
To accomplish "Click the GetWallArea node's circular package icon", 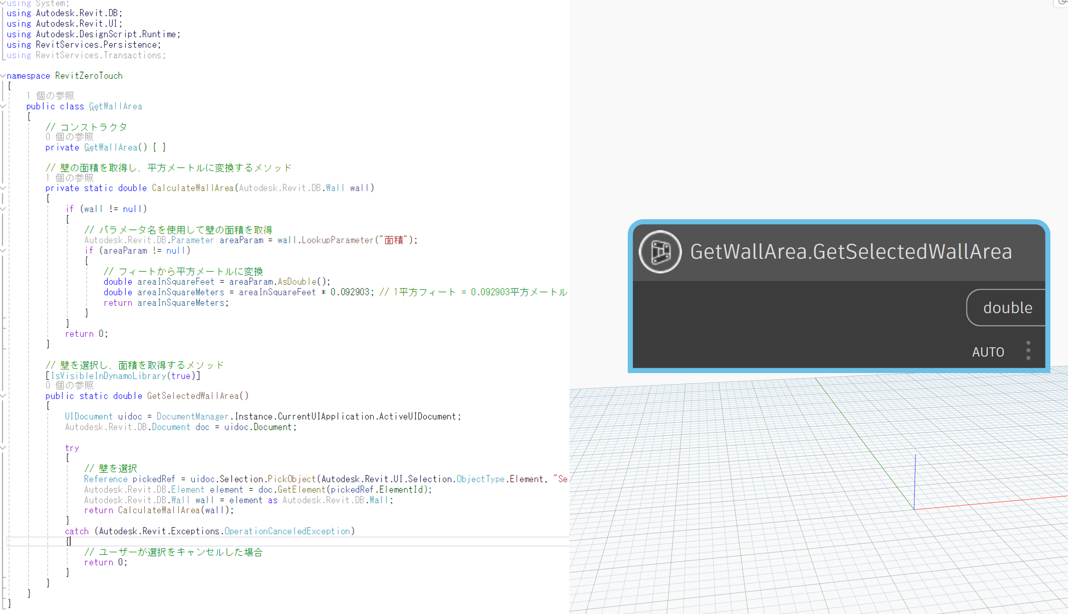I will [x=660, y=251].
